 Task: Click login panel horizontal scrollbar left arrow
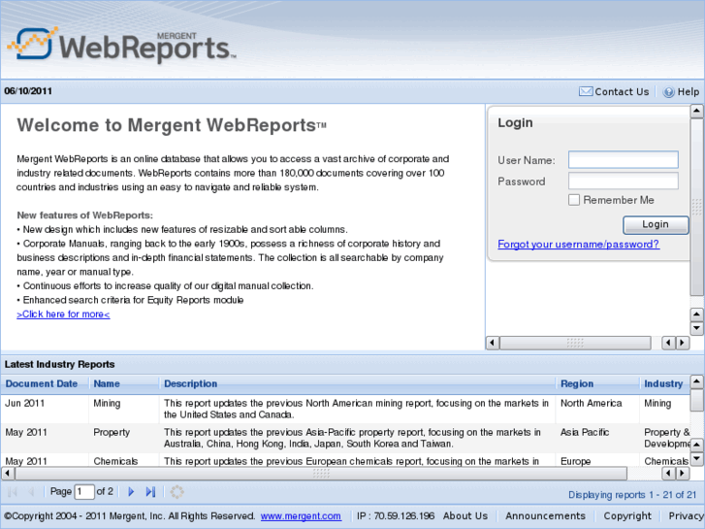tap(493, 343)
